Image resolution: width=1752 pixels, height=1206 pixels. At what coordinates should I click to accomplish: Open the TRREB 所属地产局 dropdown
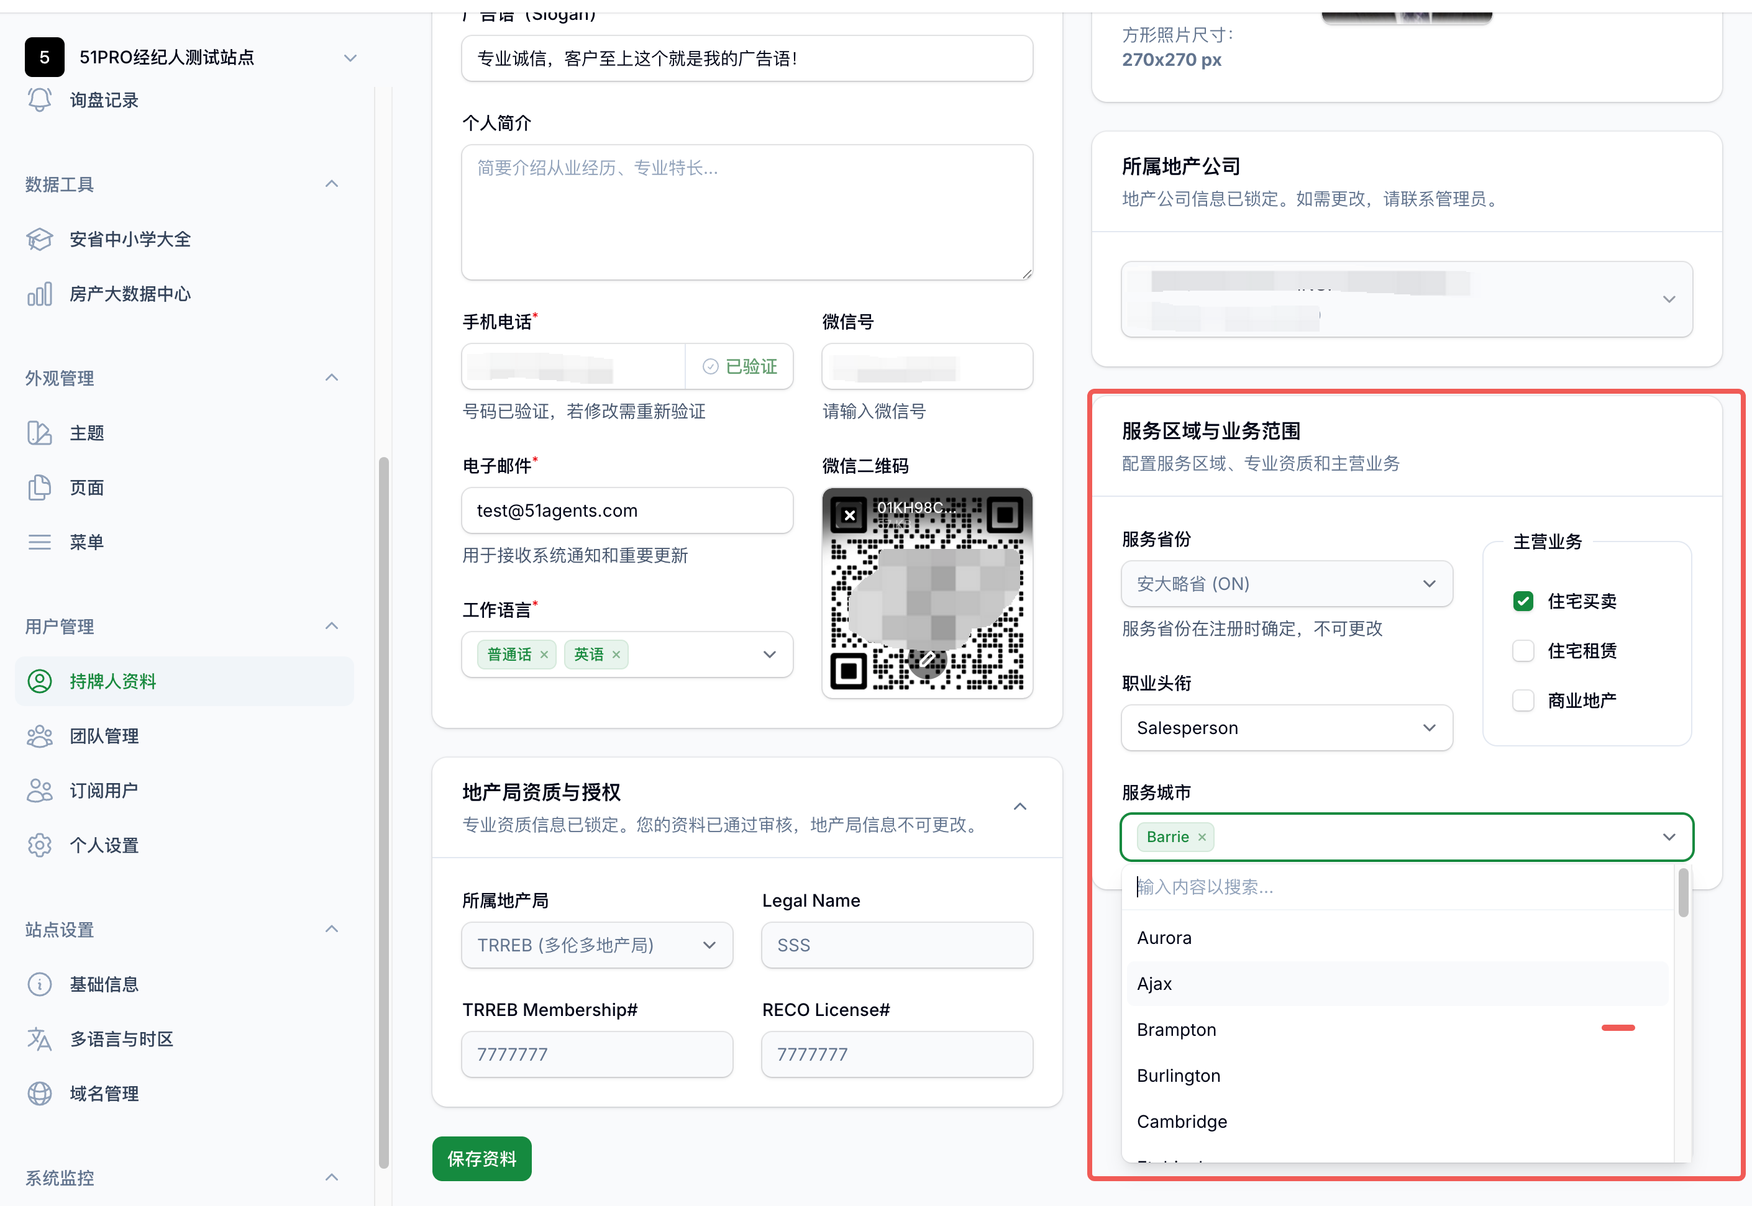coord(596,945)
